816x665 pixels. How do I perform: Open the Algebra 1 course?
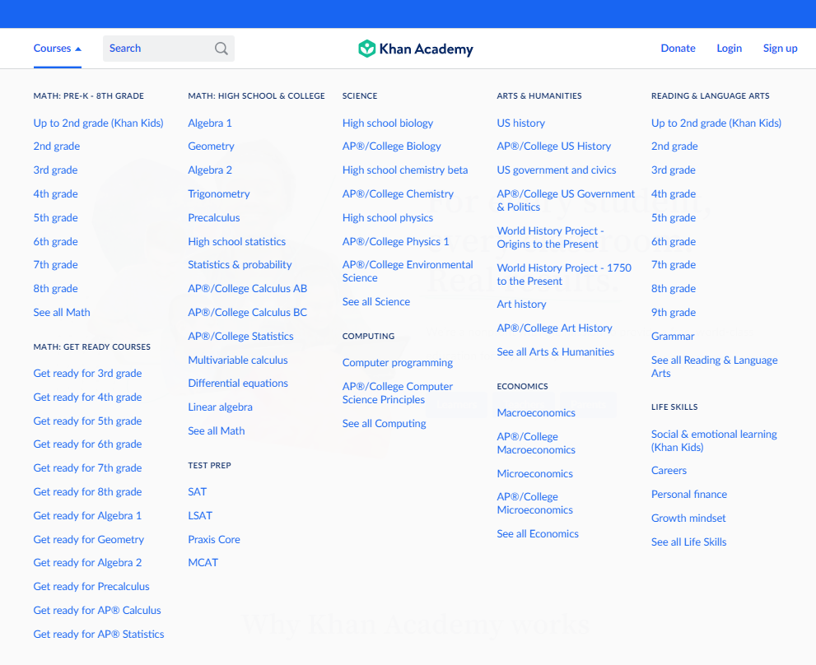click(x=210, y=123)
